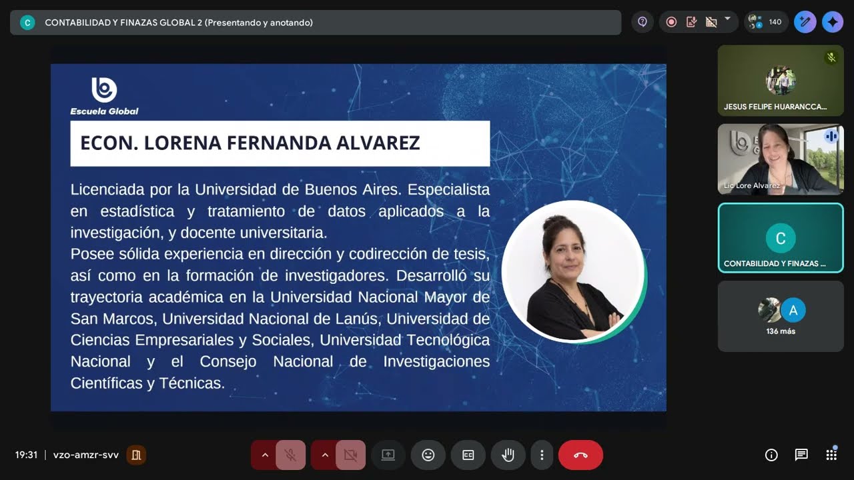Click the large C avatar in presentation tile
Viewport: 854px width, 480px height.
[781, 238]
